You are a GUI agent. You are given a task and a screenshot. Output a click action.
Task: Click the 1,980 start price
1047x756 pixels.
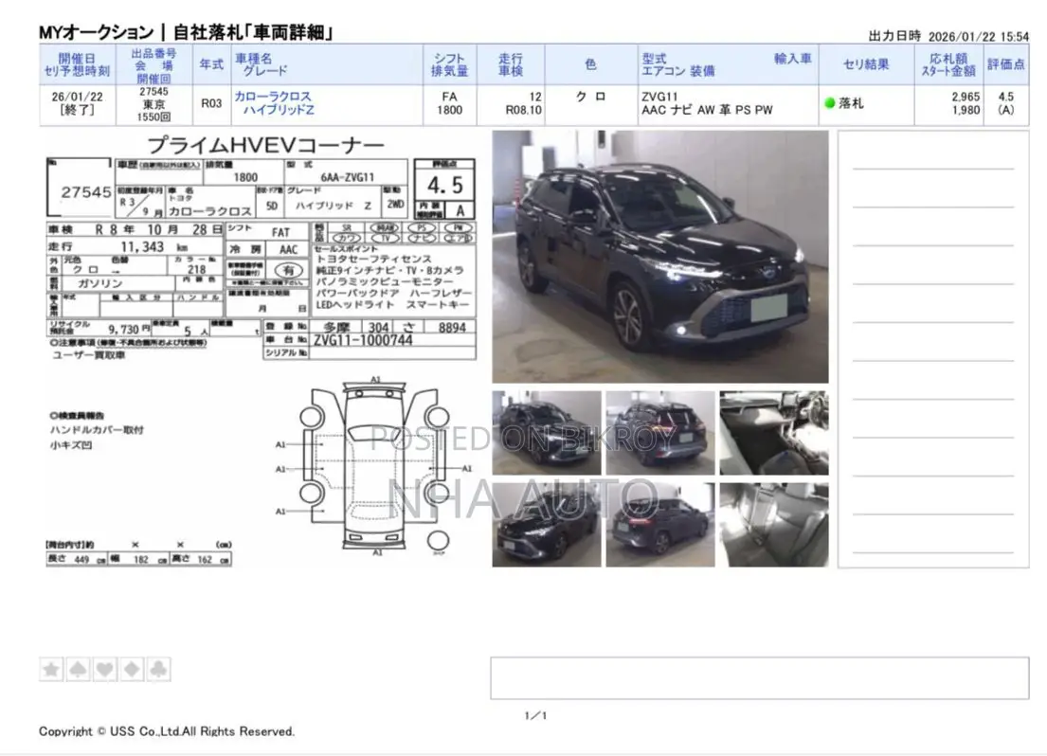[966, 110]
